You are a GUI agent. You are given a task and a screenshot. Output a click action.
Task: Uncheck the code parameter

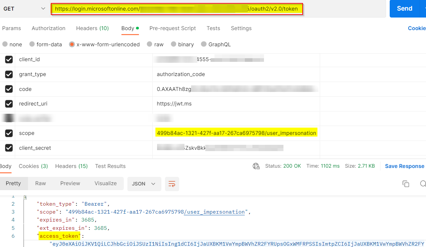coord(9,89)
